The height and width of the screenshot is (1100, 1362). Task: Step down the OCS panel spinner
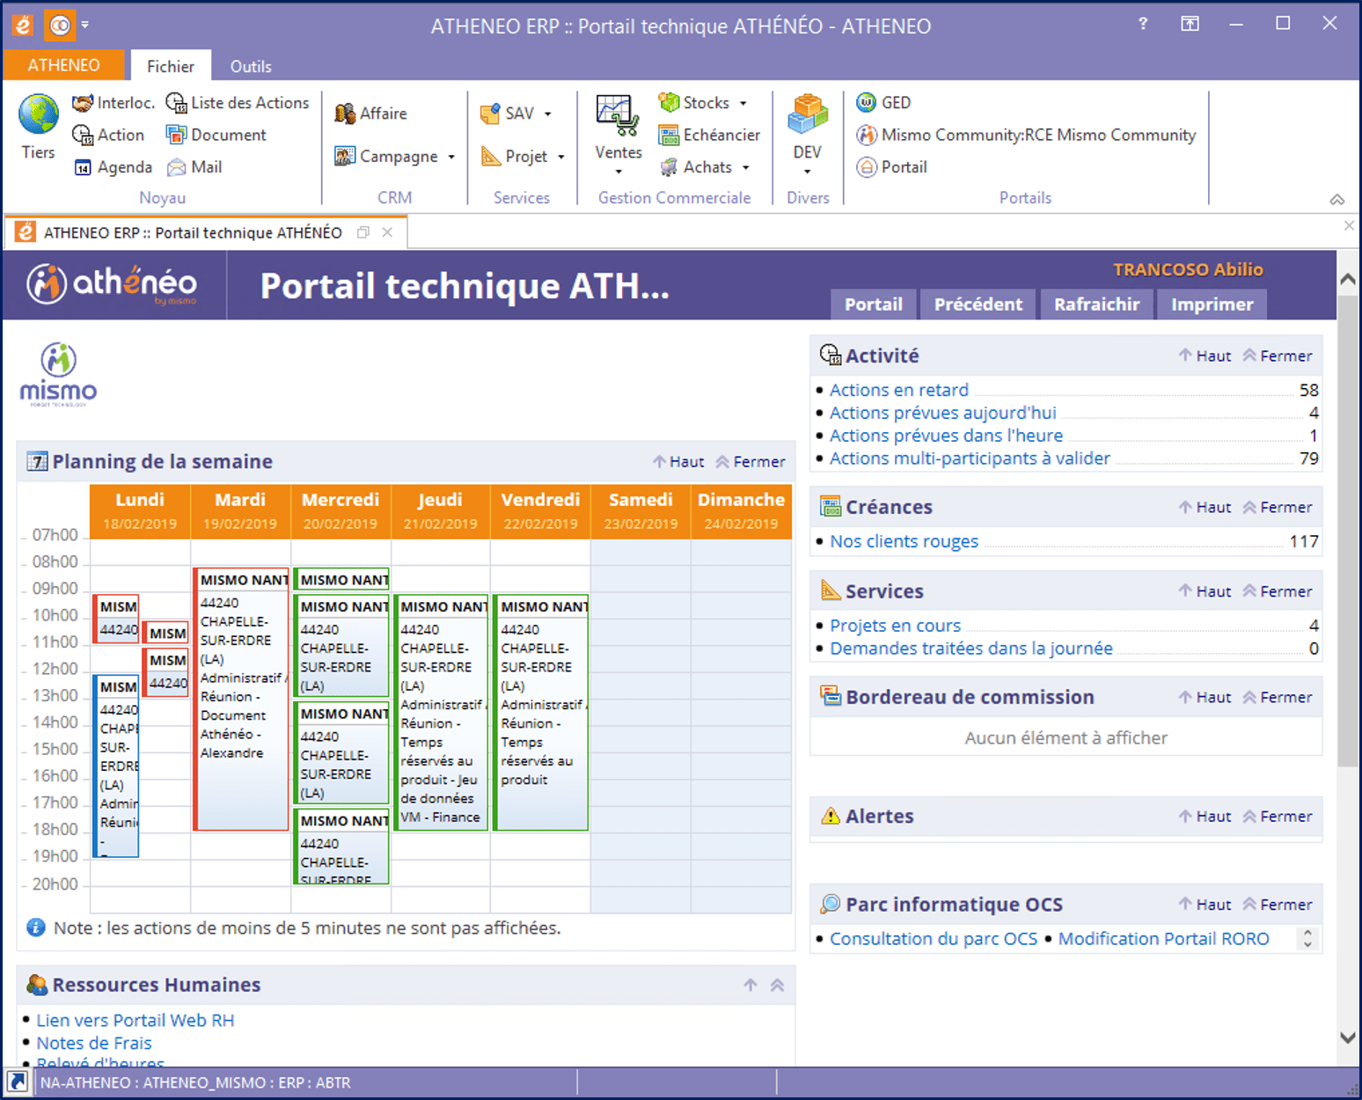(1307, 945)
